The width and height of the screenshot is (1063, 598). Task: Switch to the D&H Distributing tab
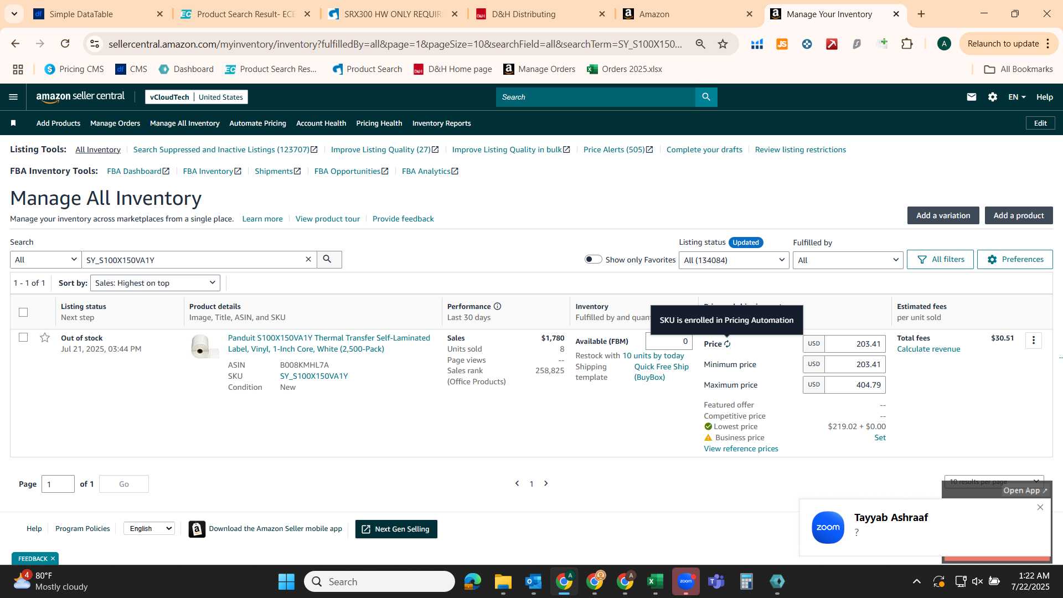[540, 14]
